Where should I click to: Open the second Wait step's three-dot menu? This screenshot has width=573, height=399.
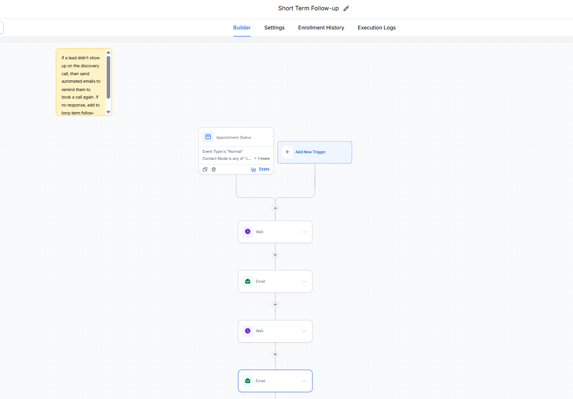304,331
